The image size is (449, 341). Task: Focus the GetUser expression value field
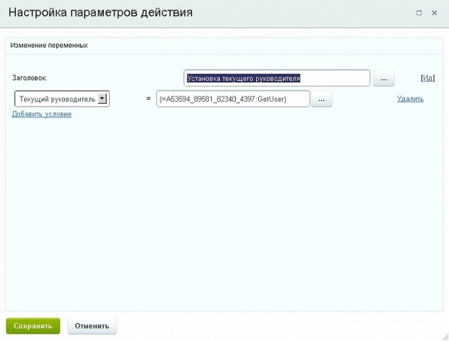[x=233, y=99]
